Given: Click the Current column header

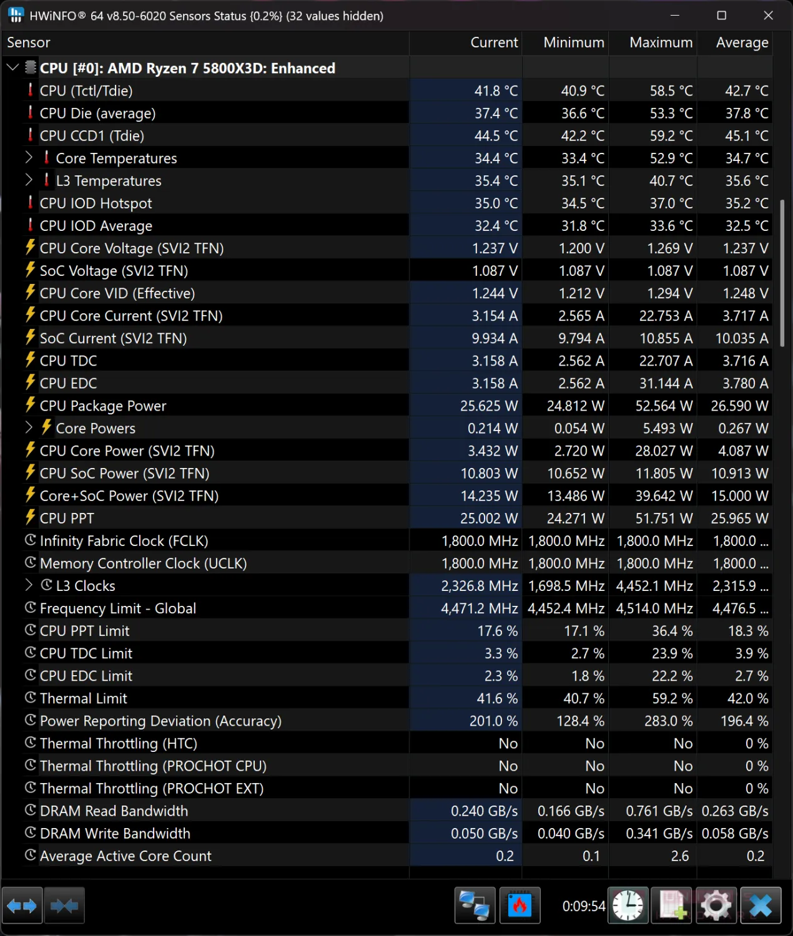Looking at the screenshot, I should click(466, 42).
